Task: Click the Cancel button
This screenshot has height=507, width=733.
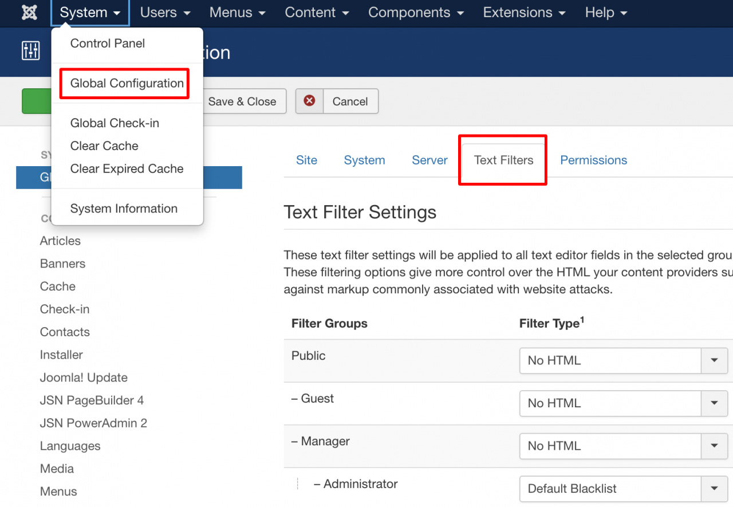Action: click(x=350, y=101)
